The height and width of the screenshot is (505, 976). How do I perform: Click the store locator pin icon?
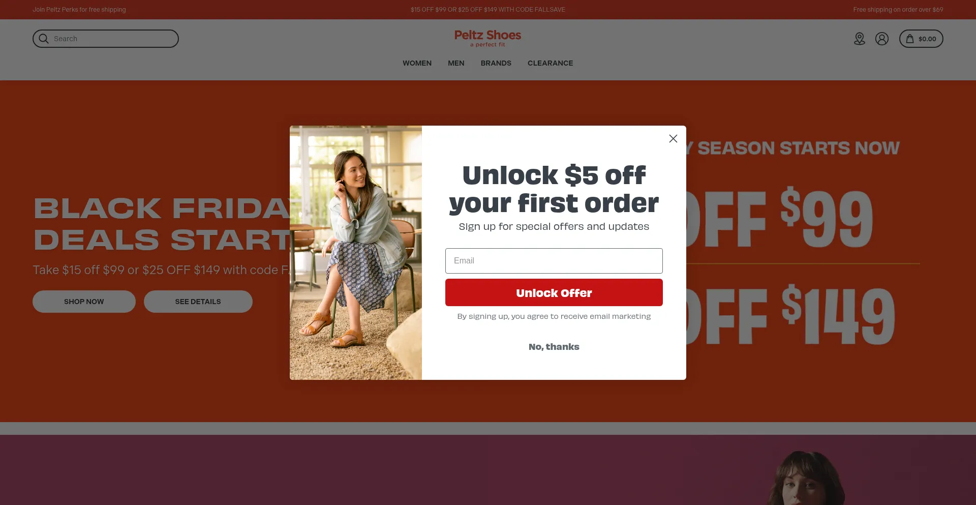coord(860,39)
